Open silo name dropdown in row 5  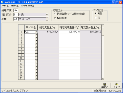36,43
